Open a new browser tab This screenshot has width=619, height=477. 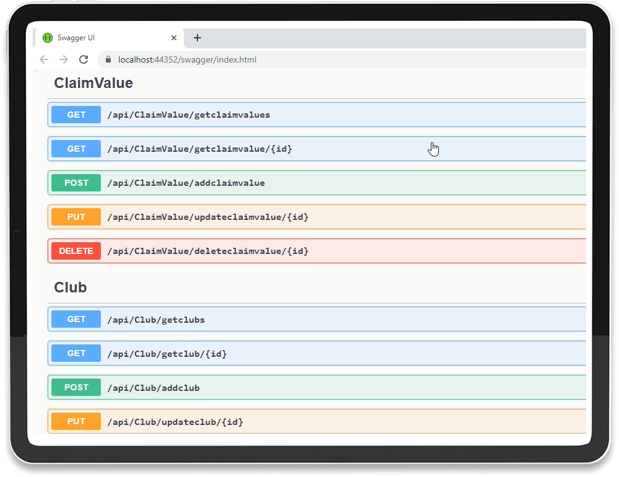coord(197,38)
